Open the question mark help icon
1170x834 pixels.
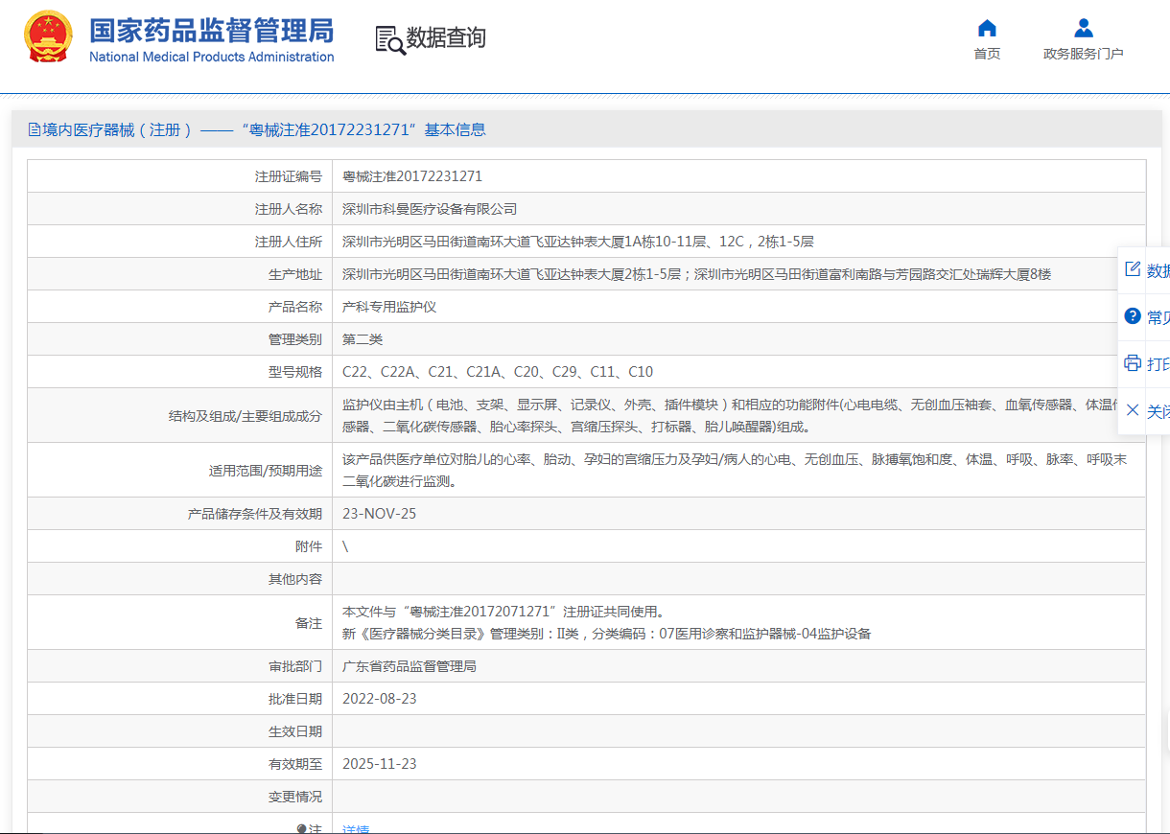click(1133, 316)
